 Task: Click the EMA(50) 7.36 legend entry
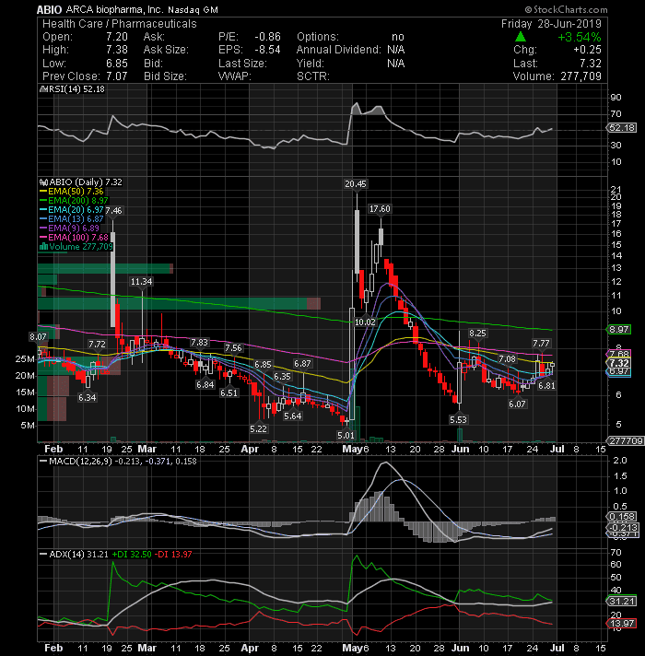pos(76,192)
